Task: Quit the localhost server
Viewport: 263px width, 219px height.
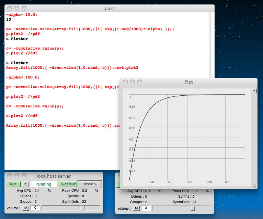Action: click(13, 184)
